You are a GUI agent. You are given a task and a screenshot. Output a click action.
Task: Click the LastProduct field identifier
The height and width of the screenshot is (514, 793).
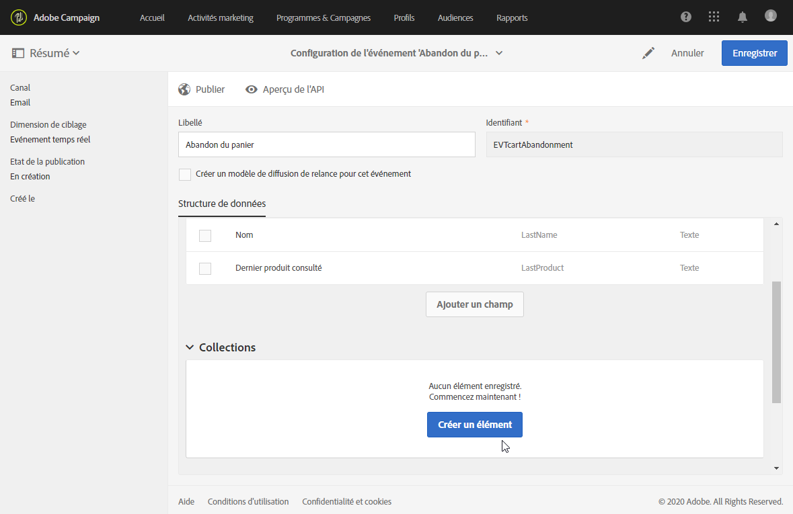click(x=542, y=268)
